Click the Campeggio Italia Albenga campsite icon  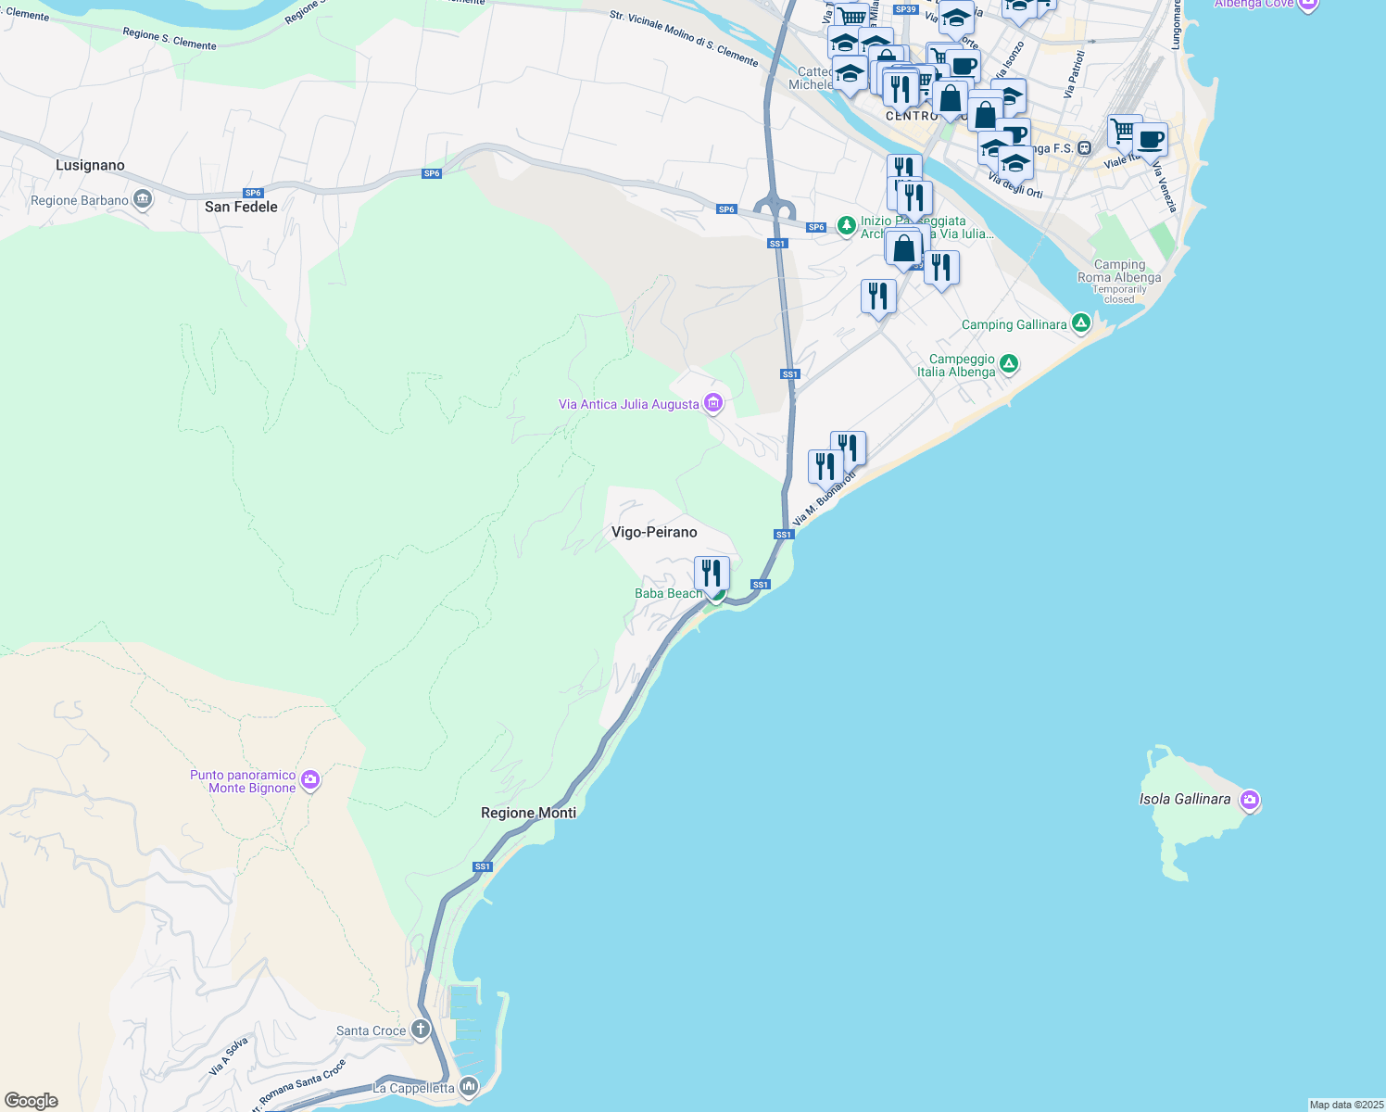click(1009, 365)
